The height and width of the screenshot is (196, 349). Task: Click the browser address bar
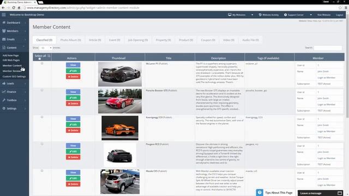[x=180, y=8]
